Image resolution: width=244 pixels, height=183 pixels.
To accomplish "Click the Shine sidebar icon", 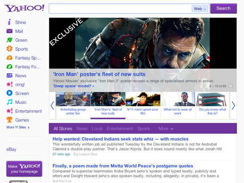I will click(9, 22).
